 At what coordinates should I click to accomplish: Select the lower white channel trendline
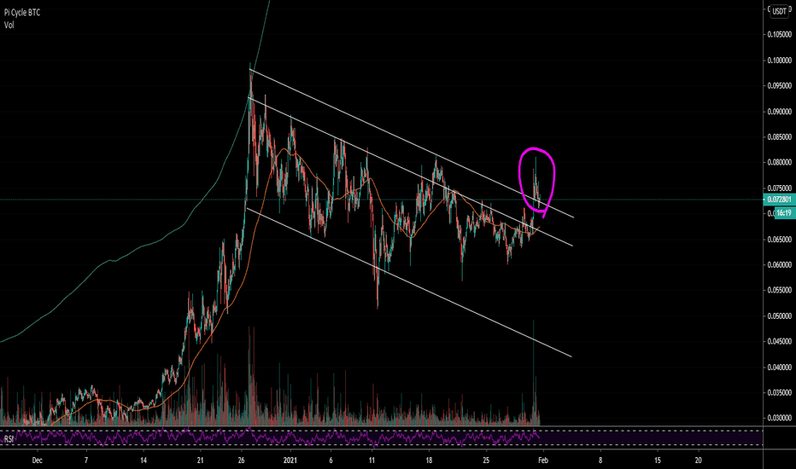pos(408,282)
